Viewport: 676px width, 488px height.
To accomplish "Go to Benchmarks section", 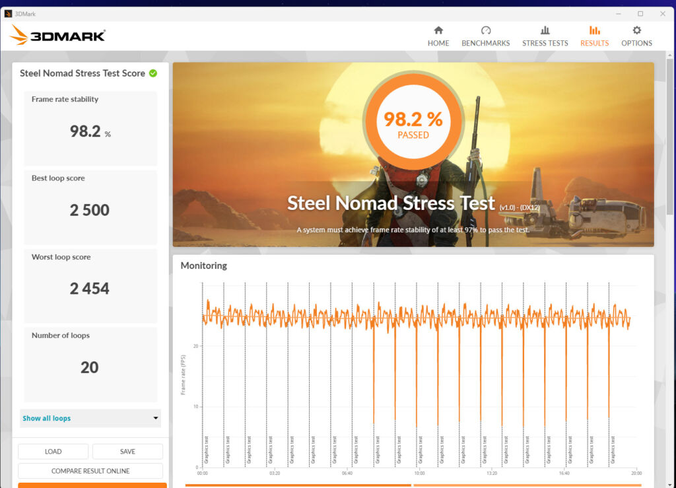I will [x=485, y=36].
